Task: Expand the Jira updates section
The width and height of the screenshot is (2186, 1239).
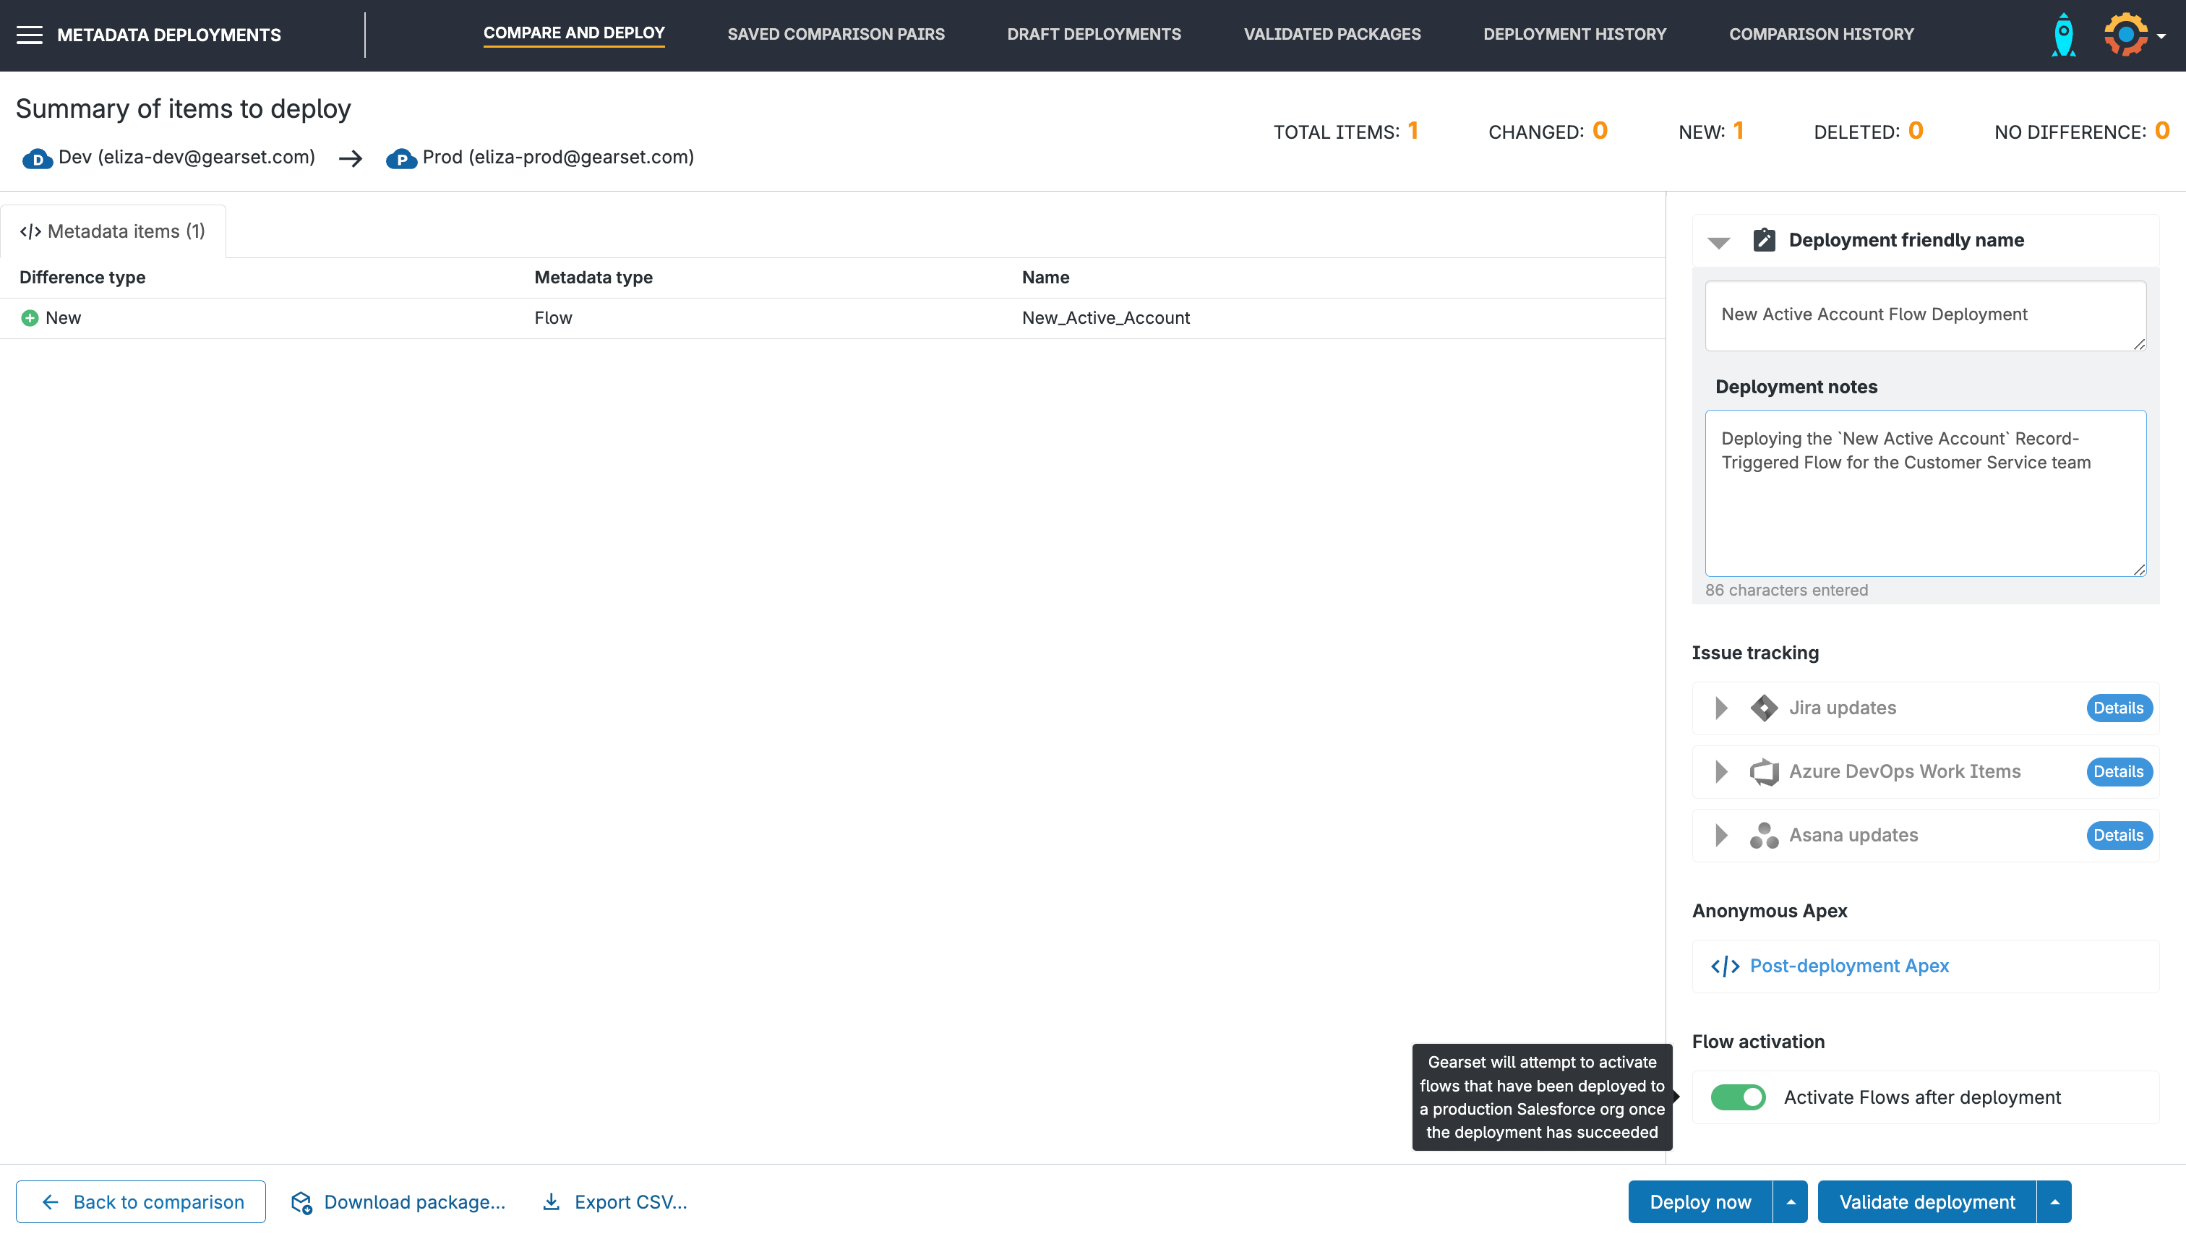Action: click(x=1721, y=708)
